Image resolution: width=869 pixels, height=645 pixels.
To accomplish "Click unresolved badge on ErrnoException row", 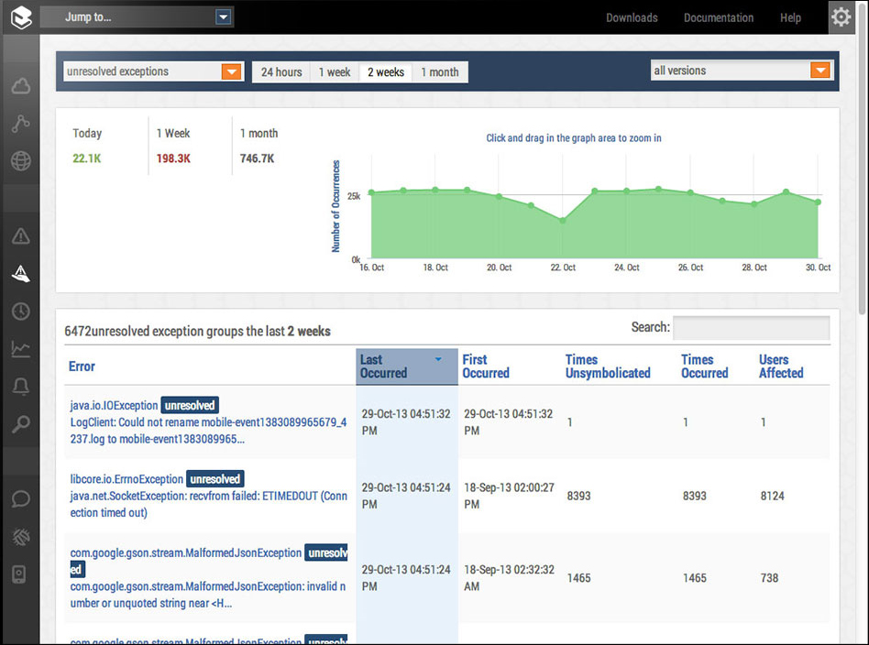I will 215,479.
